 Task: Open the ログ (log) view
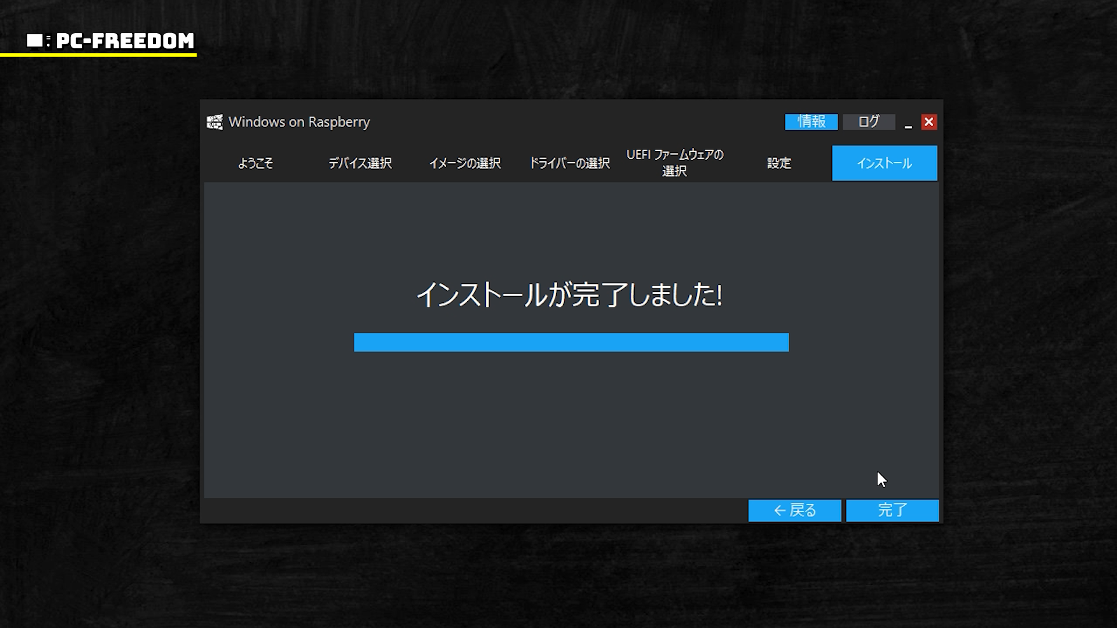(869, 122)
